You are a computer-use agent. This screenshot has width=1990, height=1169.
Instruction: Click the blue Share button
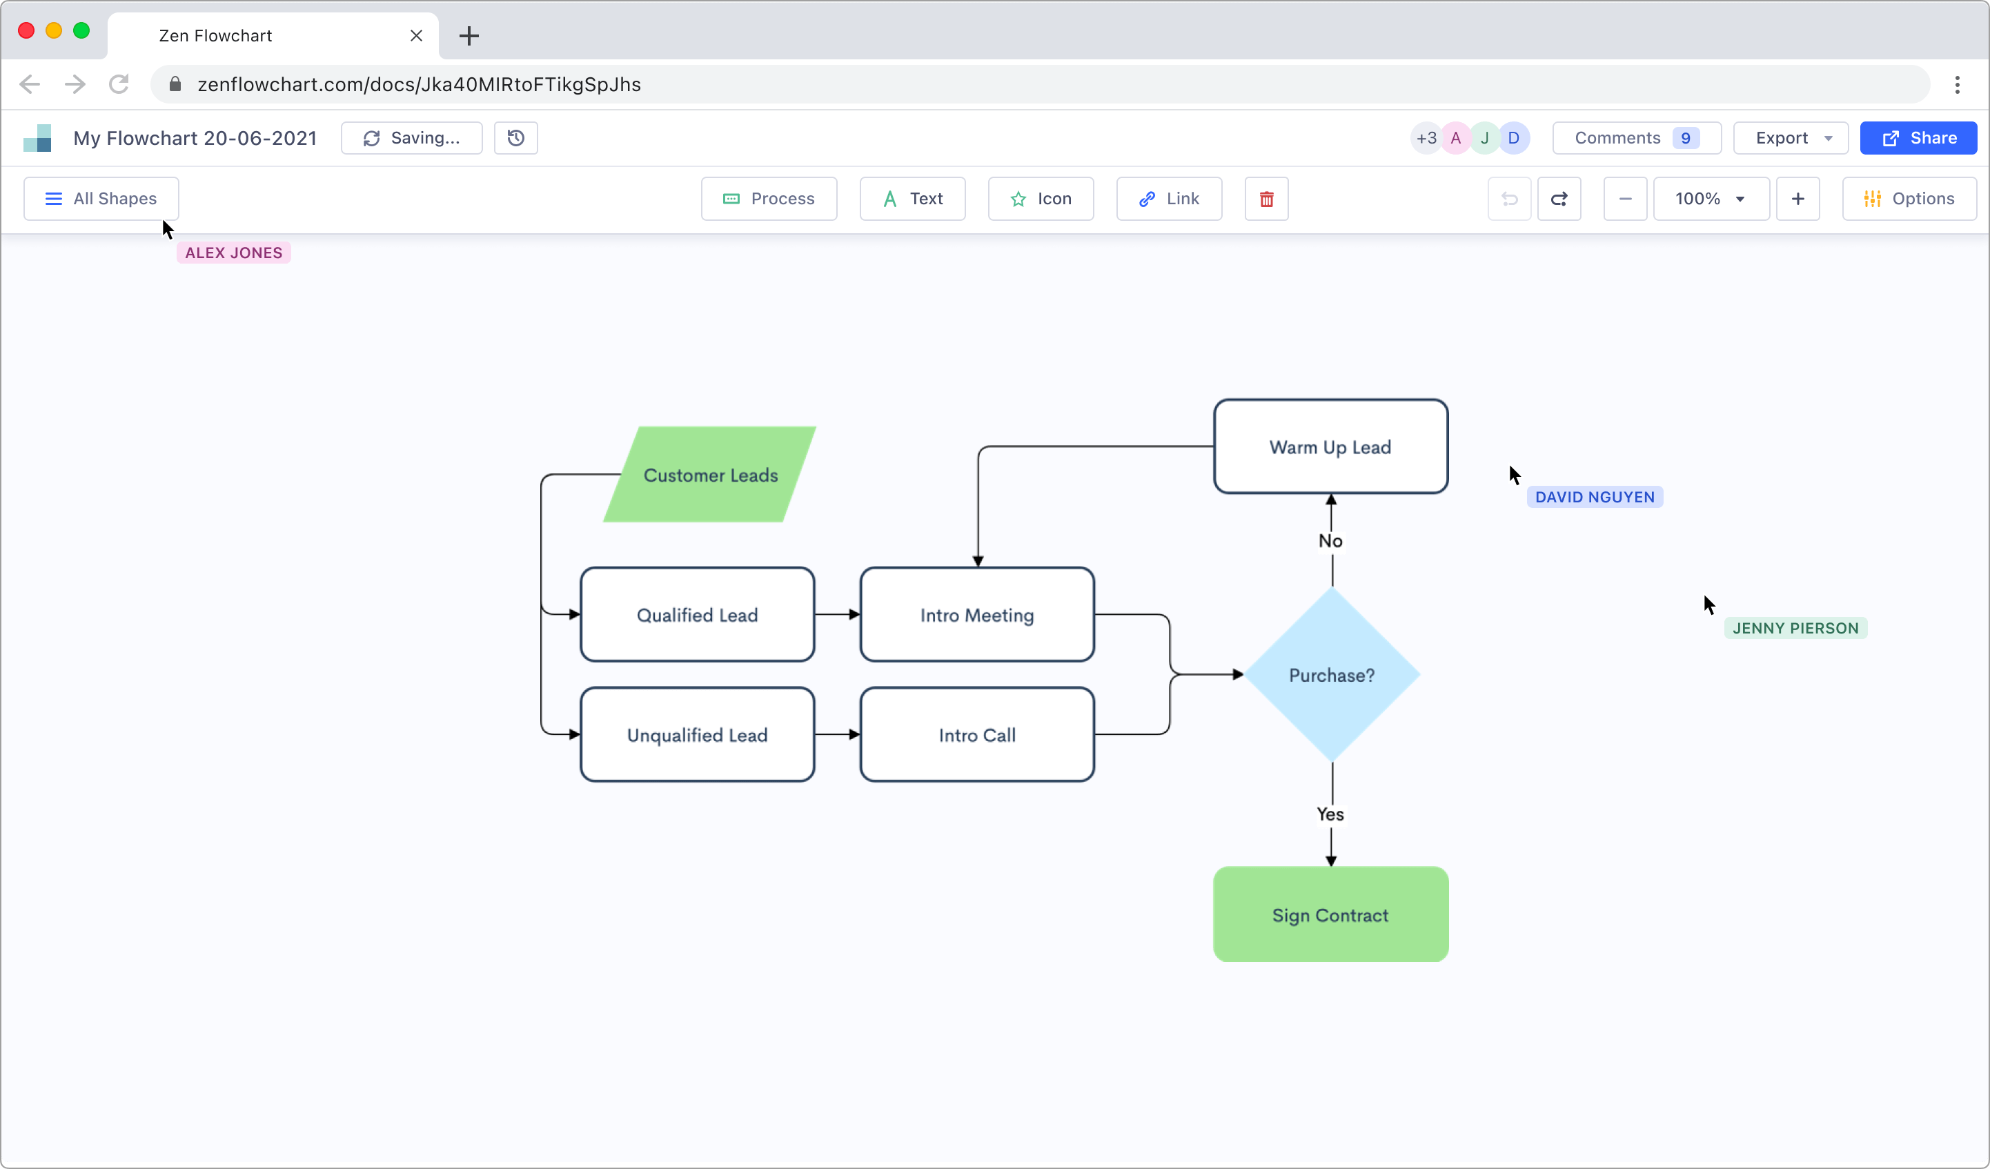click(x=1918, y=138)
